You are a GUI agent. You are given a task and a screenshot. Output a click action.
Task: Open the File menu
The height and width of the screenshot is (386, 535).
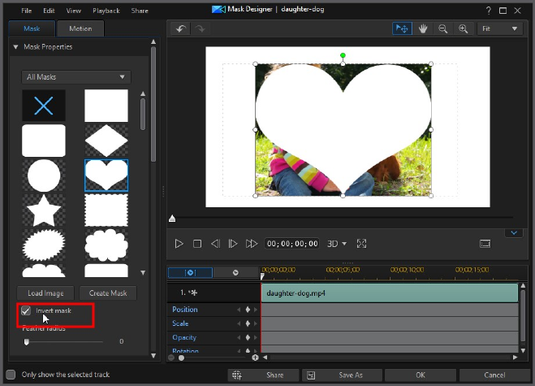click(x=26, y=11)
